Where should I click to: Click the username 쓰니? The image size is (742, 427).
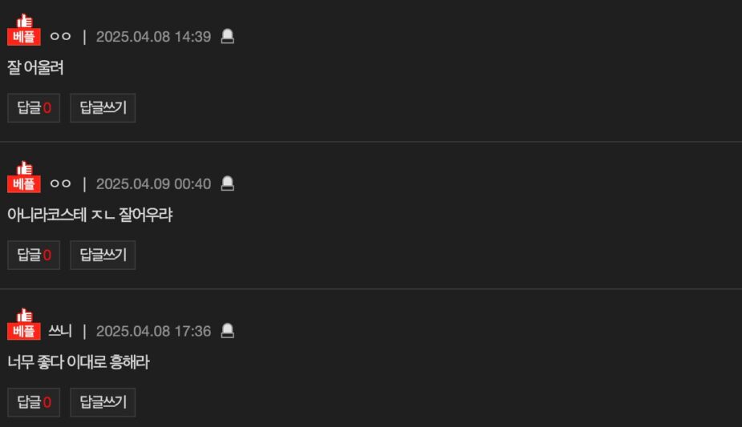tap(60, 331)
